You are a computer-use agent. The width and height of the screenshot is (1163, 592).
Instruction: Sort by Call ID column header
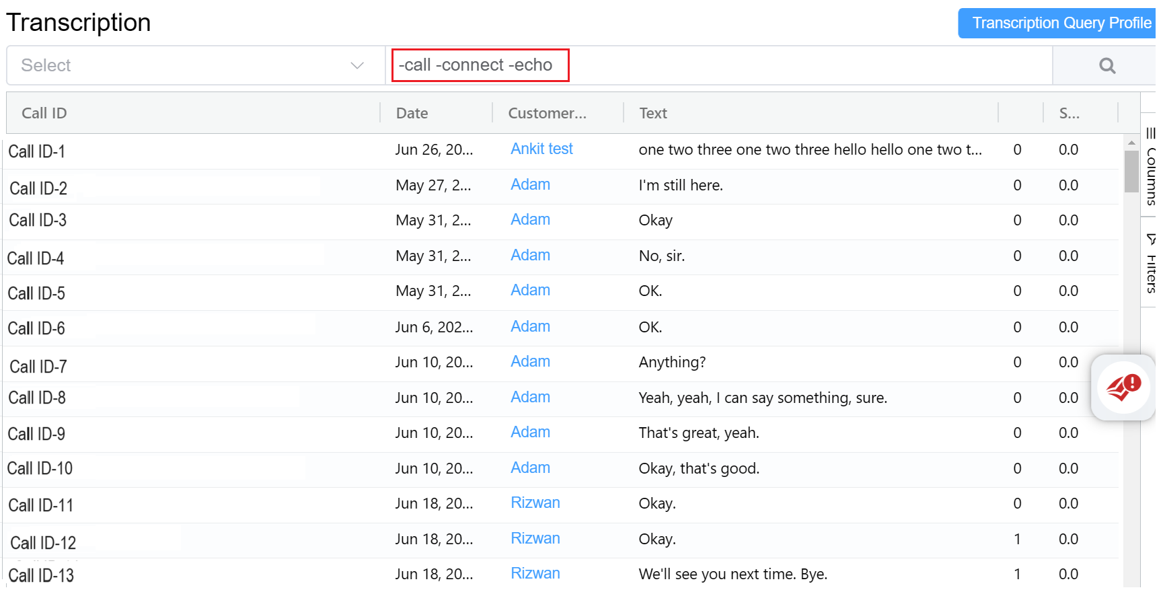[x=44, y=113]
